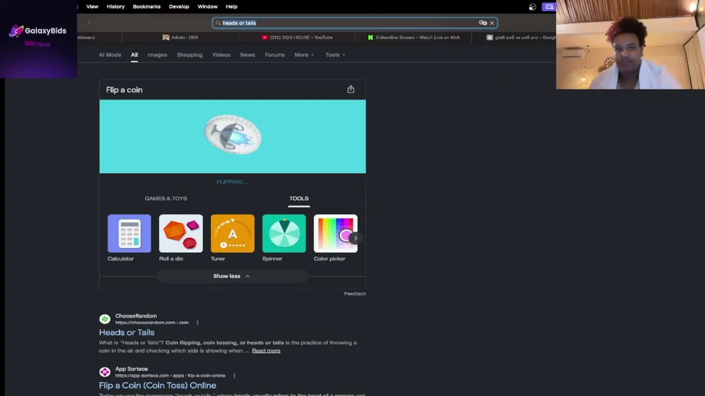Switch to Images results tab

(x=157, y=55)
